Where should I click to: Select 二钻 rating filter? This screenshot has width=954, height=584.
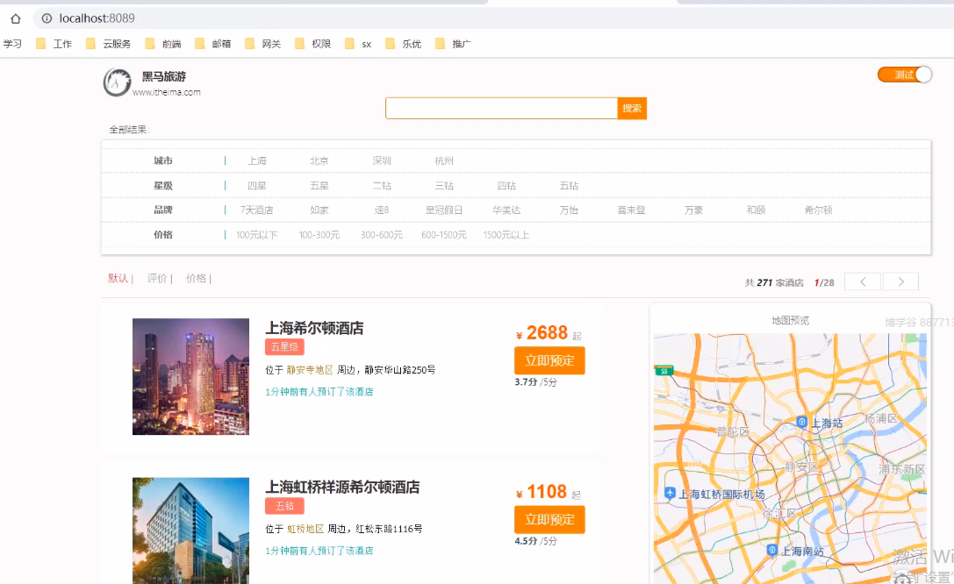click(382, 186)
